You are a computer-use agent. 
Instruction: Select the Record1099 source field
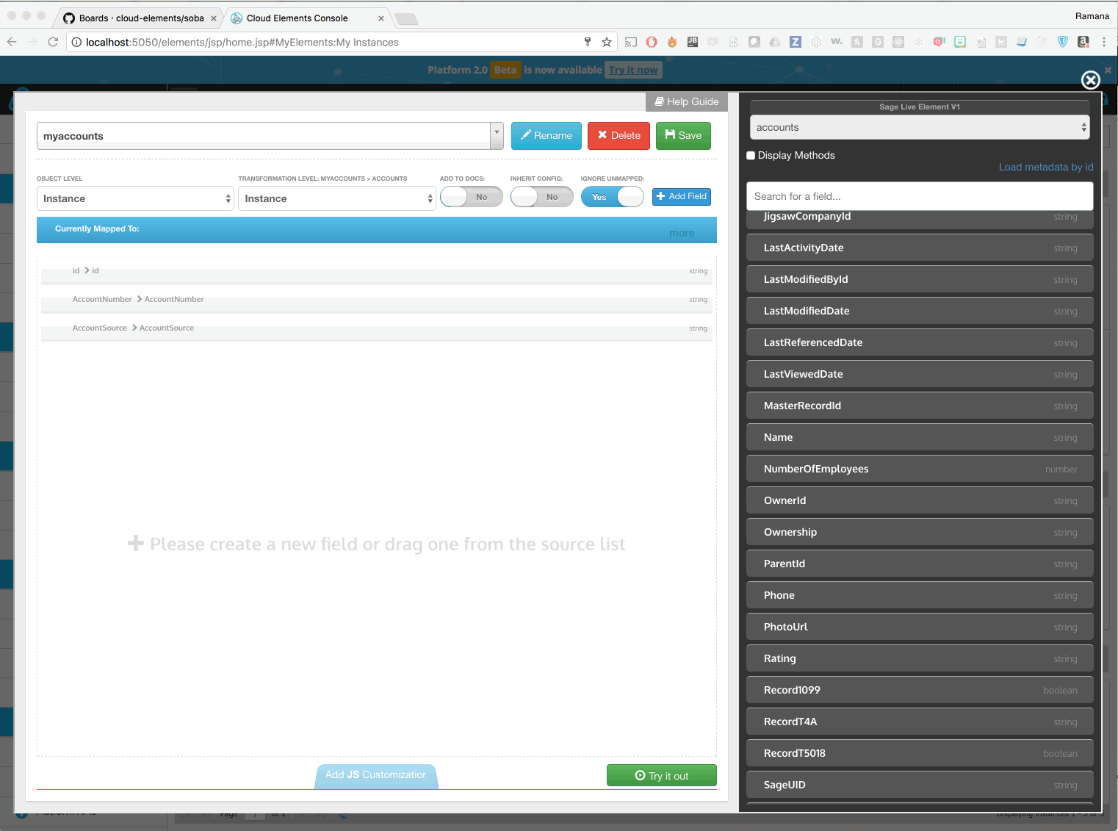coord(920,690)
